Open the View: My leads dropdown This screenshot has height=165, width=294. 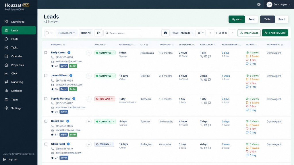point(182,33)
